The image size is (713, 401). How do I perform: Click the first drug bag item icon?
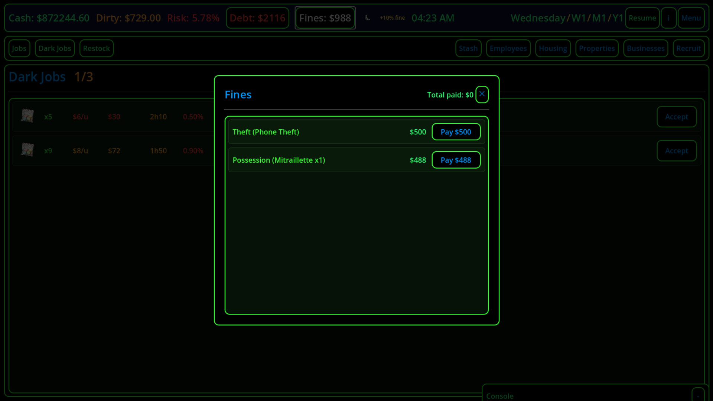point(27,116)
